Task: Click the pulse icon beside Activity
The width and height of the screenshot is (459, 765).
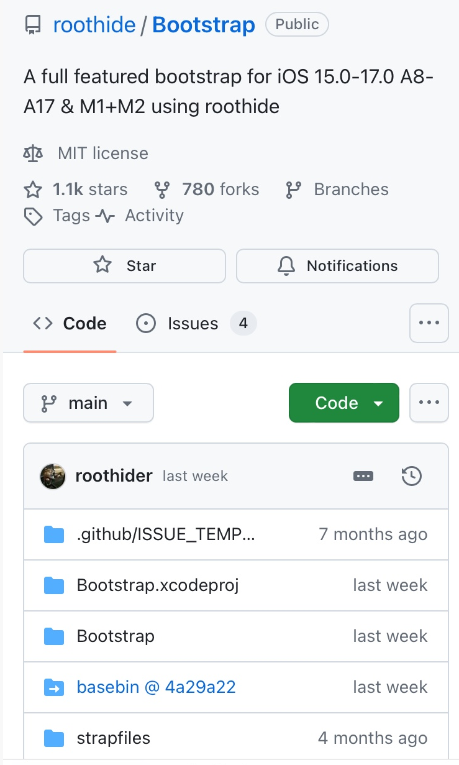Action: coord(105,216)
